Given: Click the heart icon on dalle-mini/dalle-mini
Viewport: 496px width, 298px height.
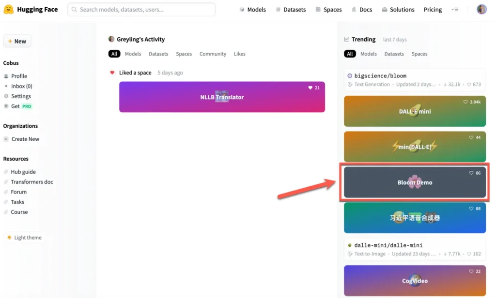Looking at the screenshot, I should coord(469,254).
